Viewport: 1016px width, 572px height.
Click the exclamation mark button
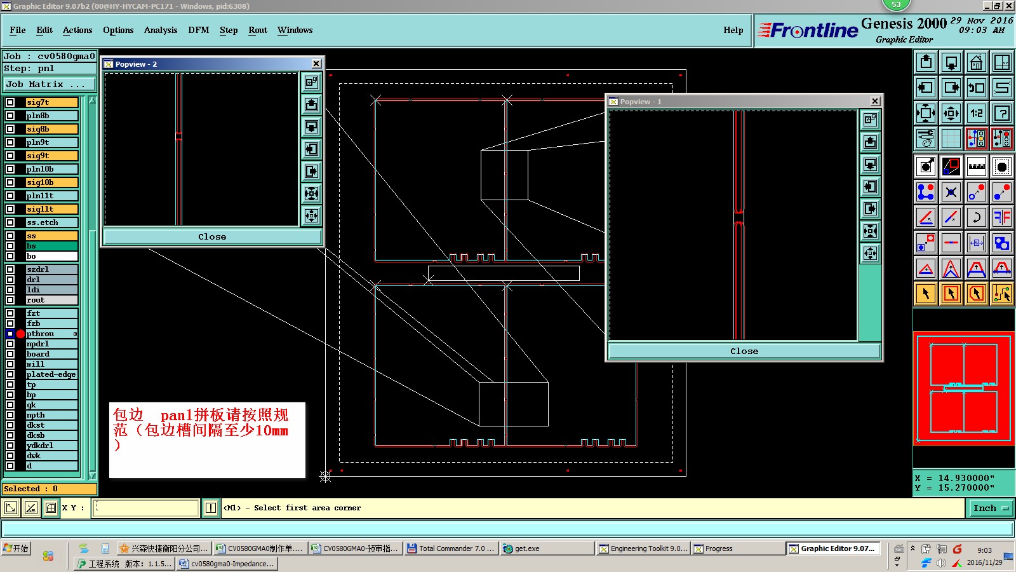tap(211, 508)
